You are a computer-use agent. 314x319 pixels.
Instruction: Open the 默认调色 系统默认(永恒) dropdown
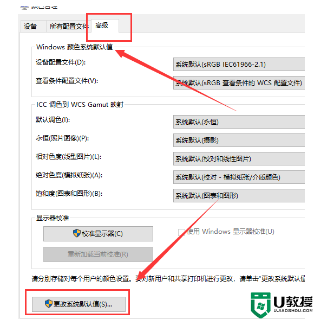(239, 122)
